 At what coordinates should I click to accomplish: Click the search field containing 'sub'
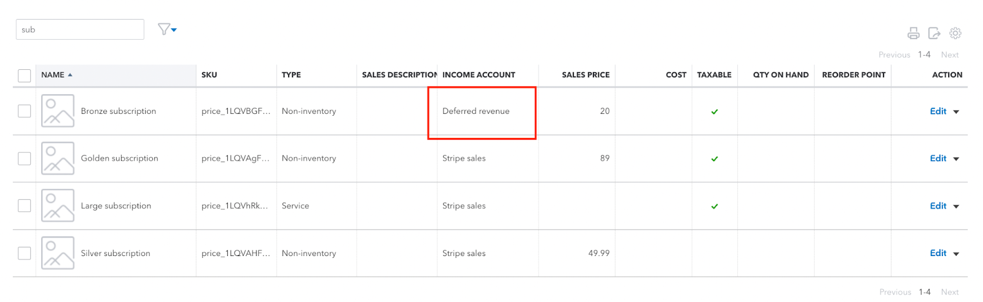click(x=80, y=29)
